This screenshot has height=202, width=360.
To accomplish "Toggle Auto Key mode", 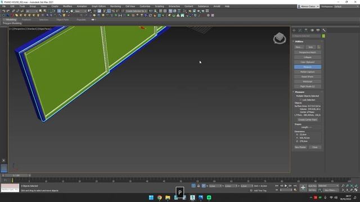I will tap(313, 186).
